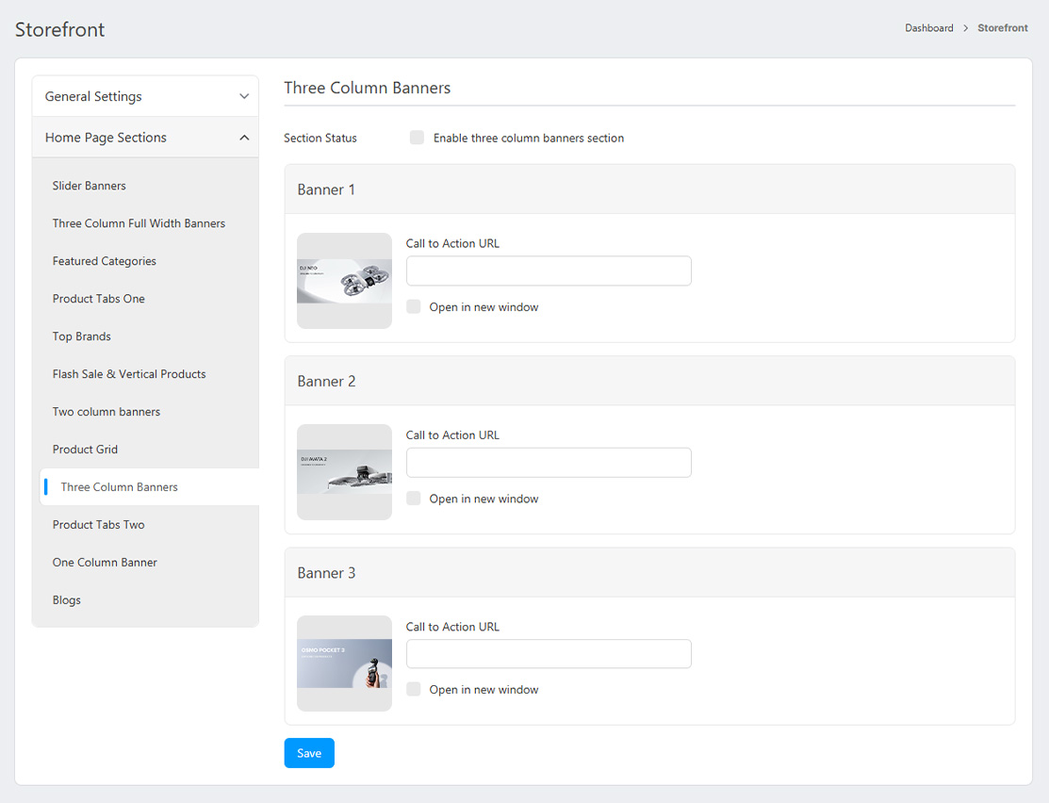
Task: Focus Banner 3 Call to Action URL field
Action: point(549,654)
